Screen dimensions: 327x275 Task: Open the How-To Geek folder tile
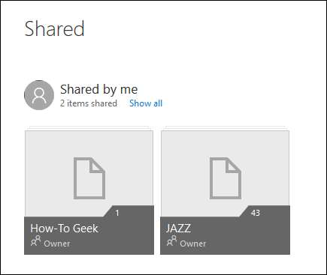pyautogui.click(x=89, y=191)
